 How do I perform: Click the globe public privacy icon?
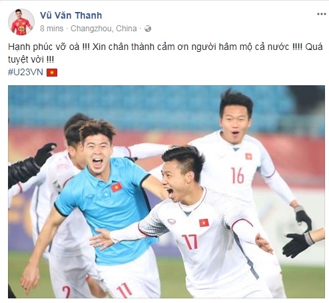(148, 29)
